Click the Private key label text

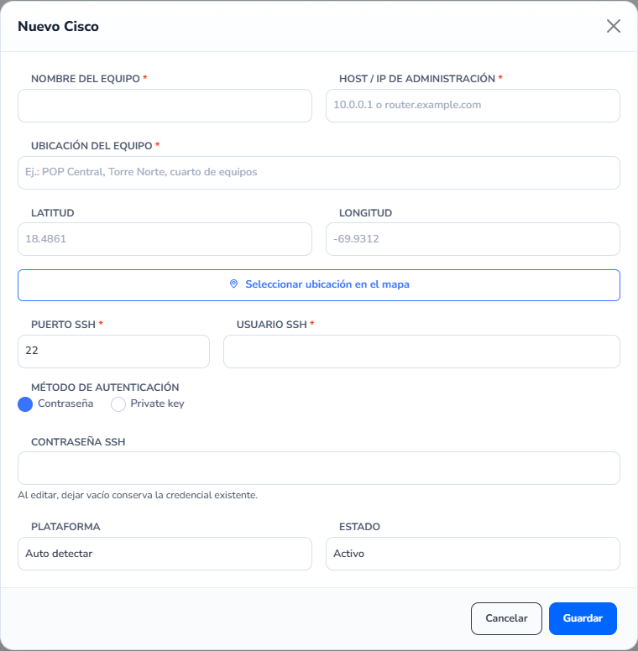point(158,404)
